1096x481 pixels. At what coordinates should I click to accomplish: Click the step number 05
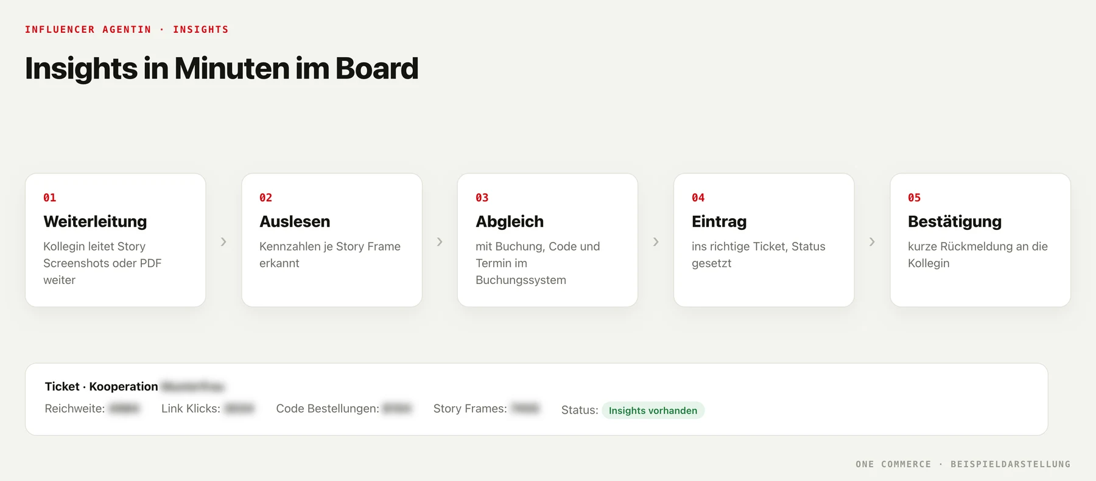tap(915, 198)
